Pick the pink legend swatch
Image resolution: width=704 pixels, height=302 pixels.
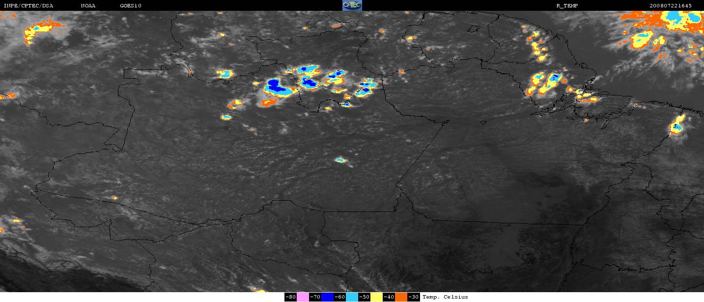point(303,297)
